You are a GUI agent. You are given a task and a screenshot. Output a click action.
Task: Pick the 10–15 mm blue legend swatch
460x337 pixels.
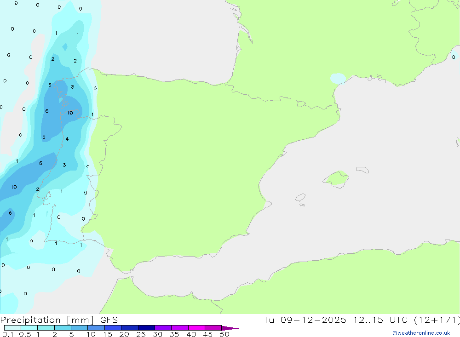(96, 328)
